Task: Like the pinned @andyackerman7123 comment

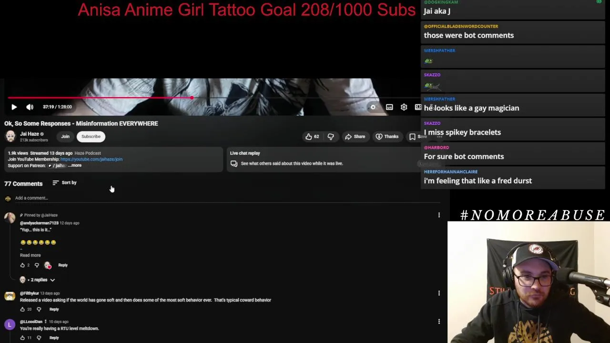Action: (22, 265)
